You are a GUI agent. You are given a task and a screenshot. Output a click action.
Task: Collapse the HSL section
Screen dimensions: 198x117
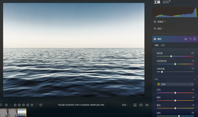tap(195, 79)
